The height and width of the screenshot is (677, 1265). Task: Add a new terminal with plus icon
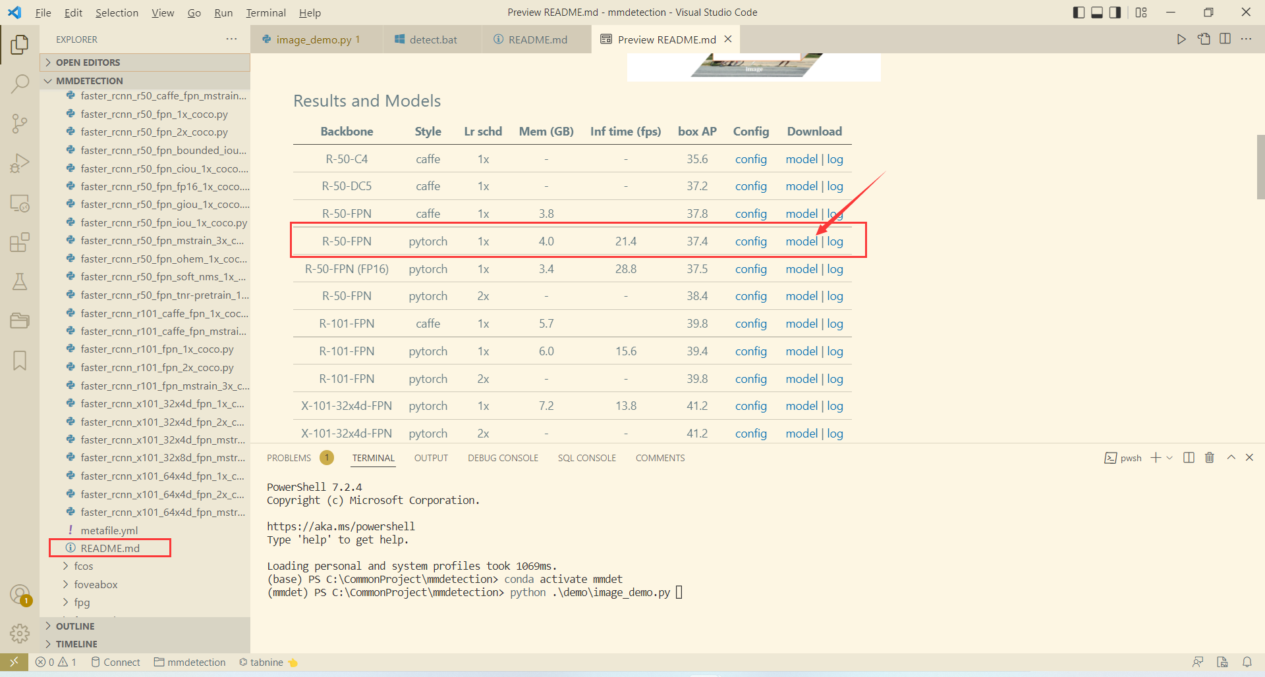point(1156,458)
